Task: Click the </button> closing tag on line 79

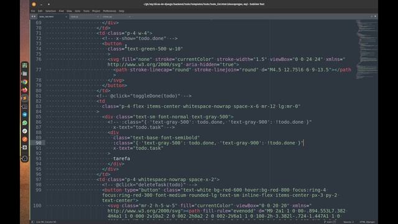Action: 114,86
